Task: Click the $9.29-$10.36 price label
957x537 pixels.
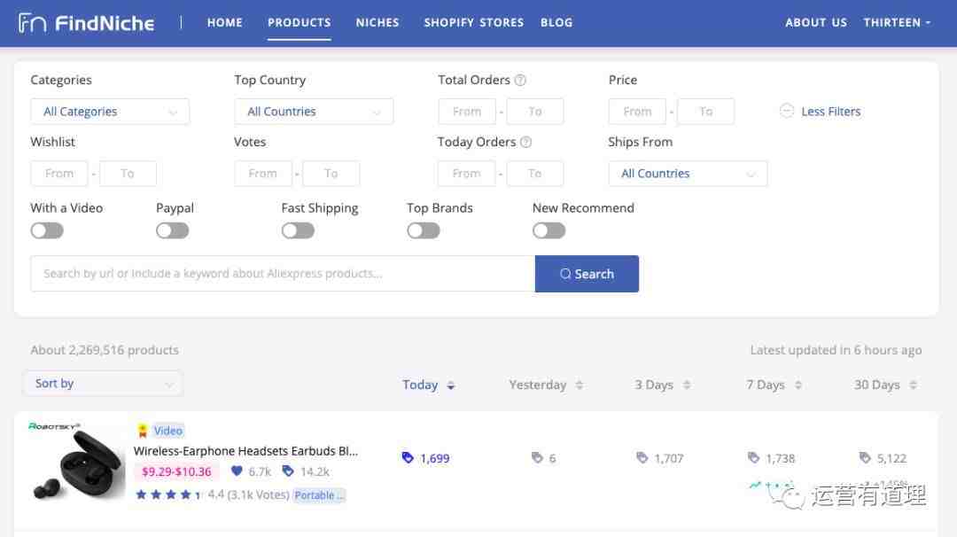Action: tap(176, 471)
